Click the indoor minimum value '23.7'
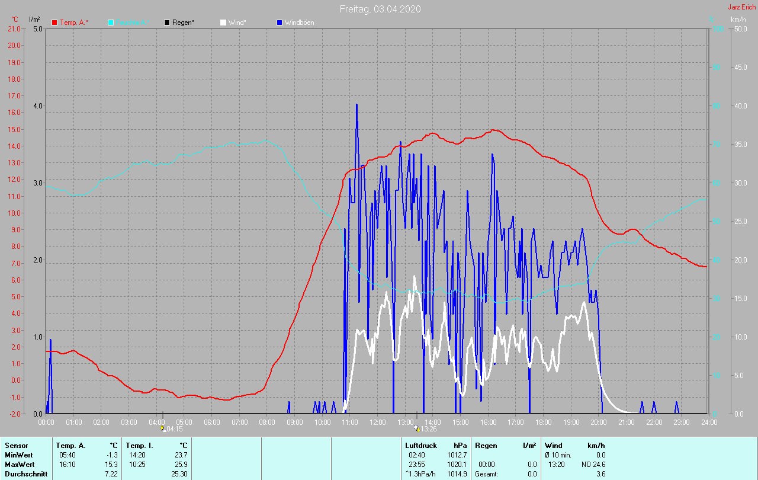This screenshot has height=480, width=758. (181, 455)
